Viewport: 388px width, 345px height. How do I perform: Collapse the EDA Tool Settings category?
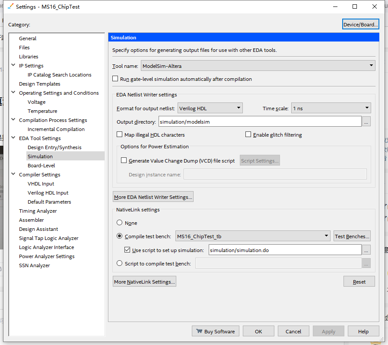13,138
